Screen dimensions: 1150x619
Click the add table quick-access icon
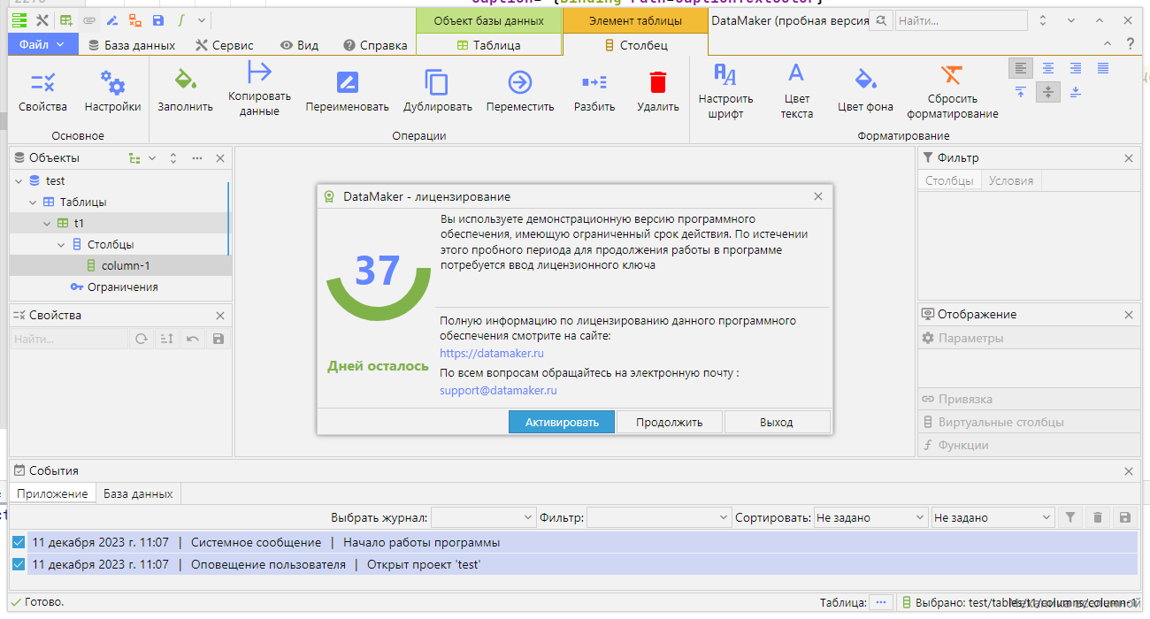click(x=66, y=19)
